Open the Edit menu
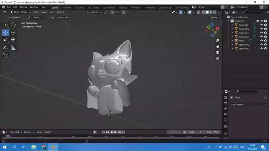Viewport: 269px width, 151px height. [x=15, y=7]
